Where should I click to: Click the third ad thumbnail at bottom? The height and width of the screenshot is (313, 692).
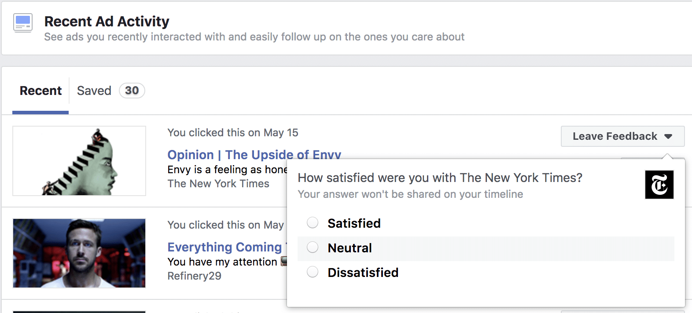[x=79, y=312]
